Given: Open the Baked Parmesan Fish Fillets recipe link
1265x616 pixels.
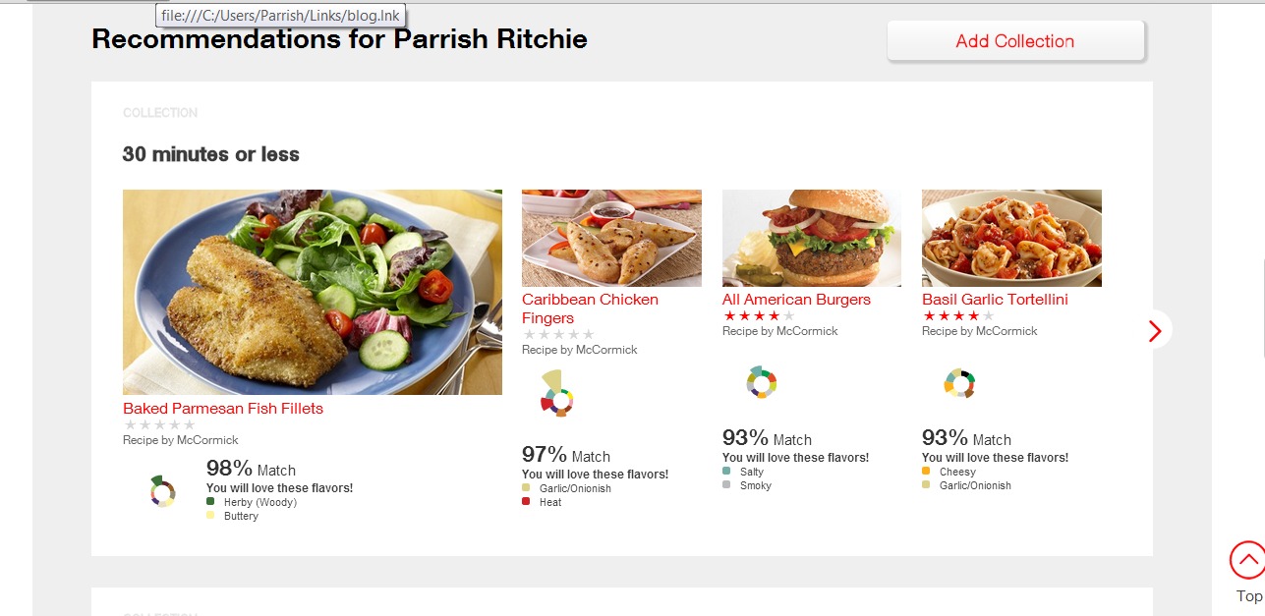Looking at the screenshot, I should [223, 408].
